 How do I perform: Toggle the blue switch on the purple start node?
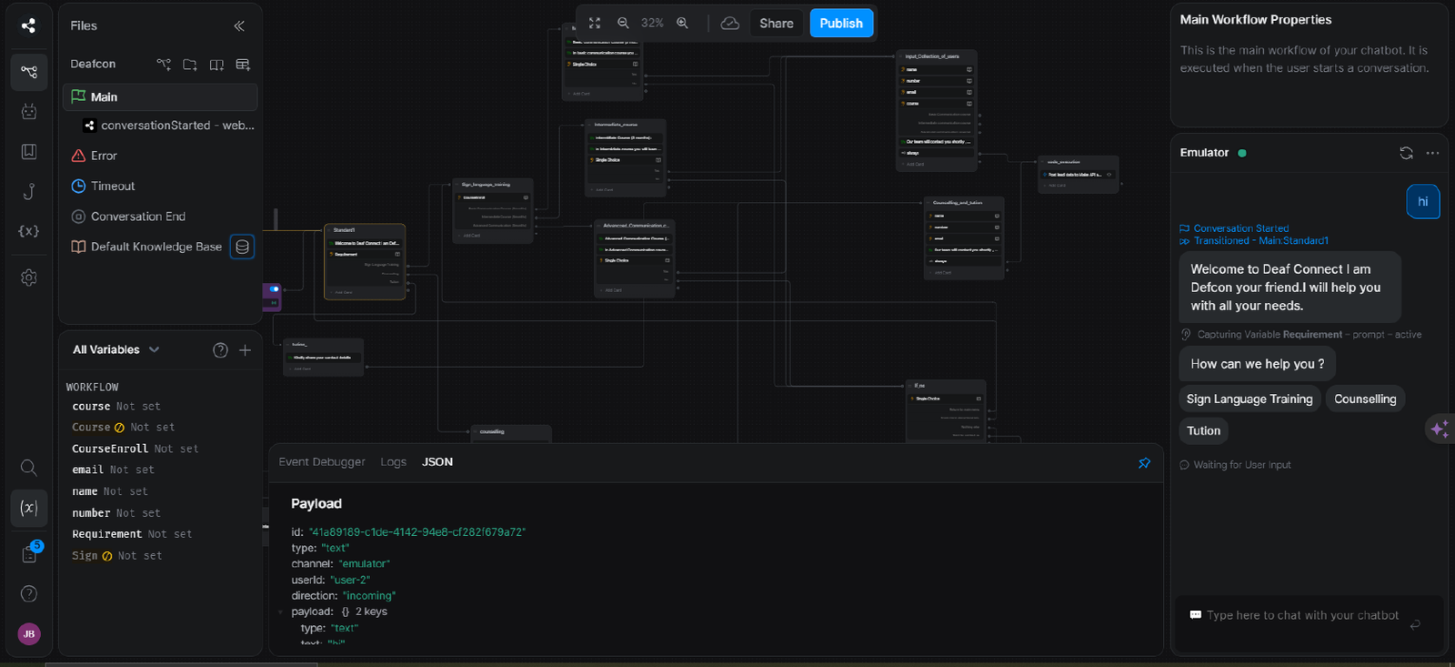[x=274, y=289]
